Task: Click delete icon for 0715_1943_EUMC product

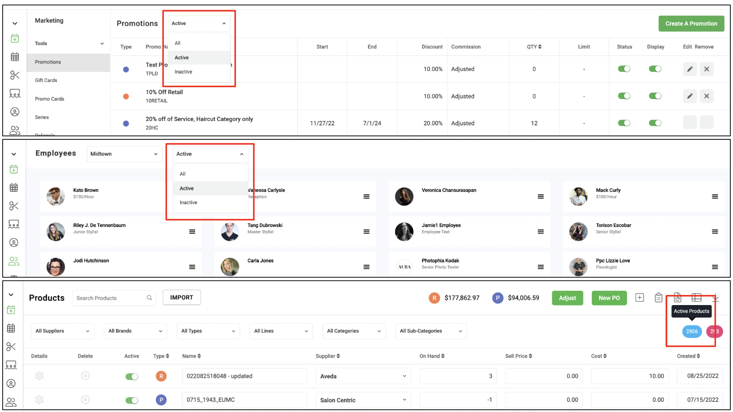Action: 85,400
